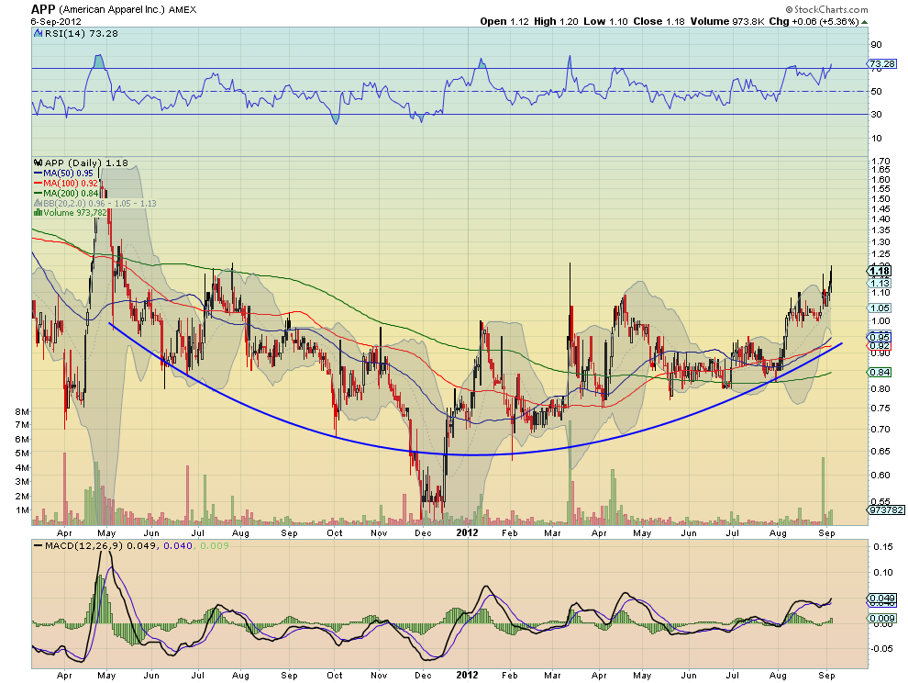908x683 pixels.
Task: Click the -0.05 label on MACD axis
Action: [x=881, y=648]
